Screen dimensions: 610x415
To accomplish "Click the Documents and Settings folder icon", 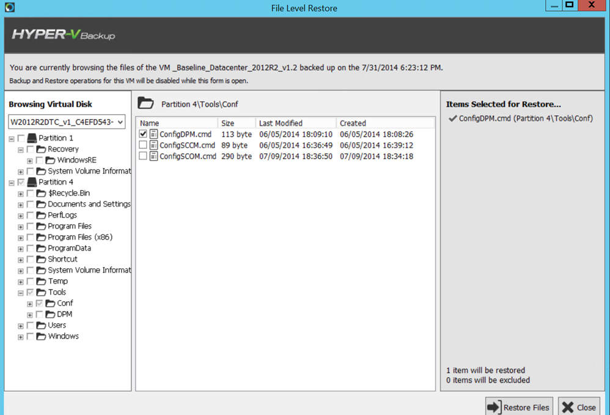I will (x=41, y=204).
